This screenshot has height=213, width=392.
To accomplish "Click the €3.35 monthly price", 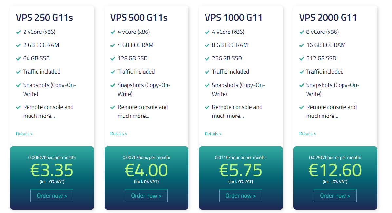I will 52,170.
